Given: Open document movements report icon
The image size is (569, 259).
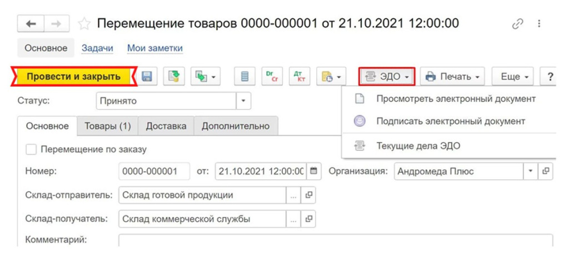Looking at the screenshot, I should tap(244, 77).
